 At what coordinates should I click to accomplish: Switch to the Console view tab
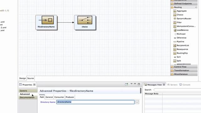[x=185, y=85]
